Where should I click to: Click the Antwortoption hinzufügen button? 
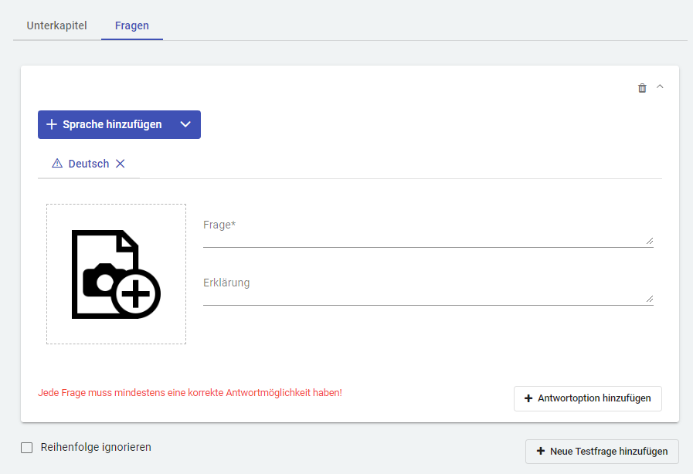point(587,398)
